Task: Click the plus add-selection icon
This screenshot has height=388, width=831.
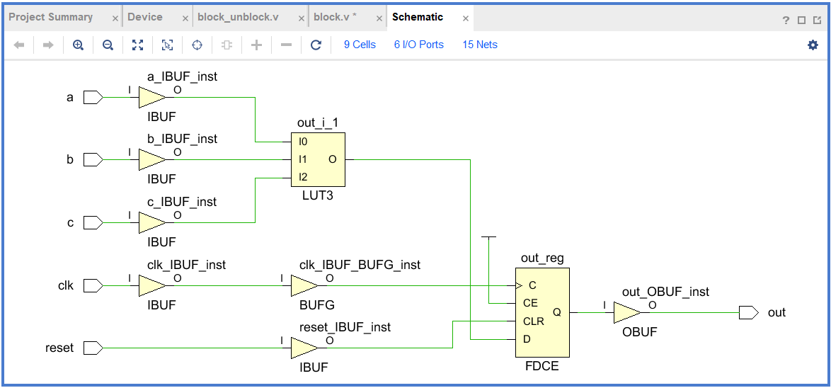Action: tap(256, 45)
